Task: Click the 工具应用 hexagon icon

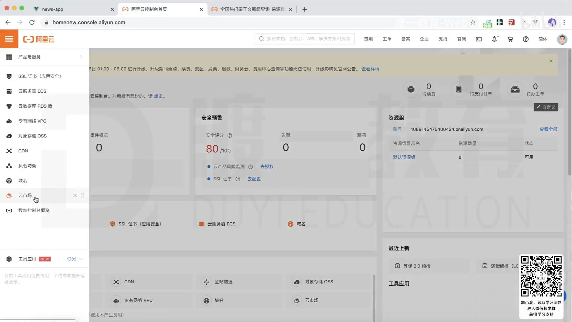Action: (9, 259)
